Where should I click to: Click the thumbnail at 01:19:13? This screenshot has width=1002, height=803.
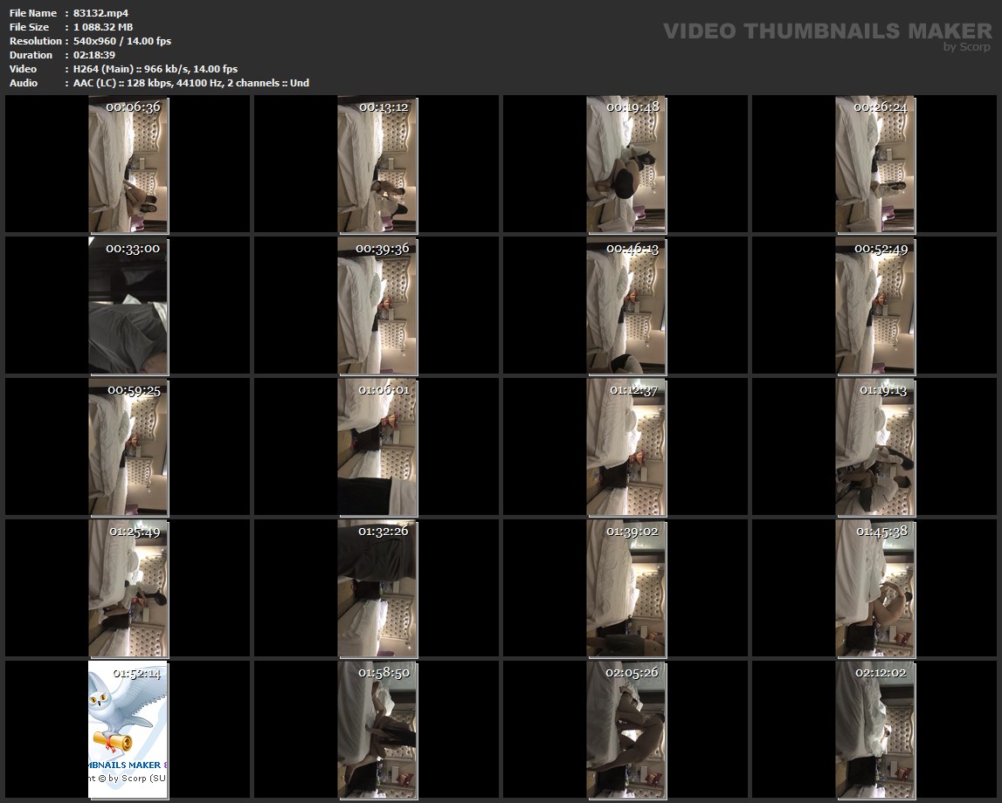(x=875, y=447)
